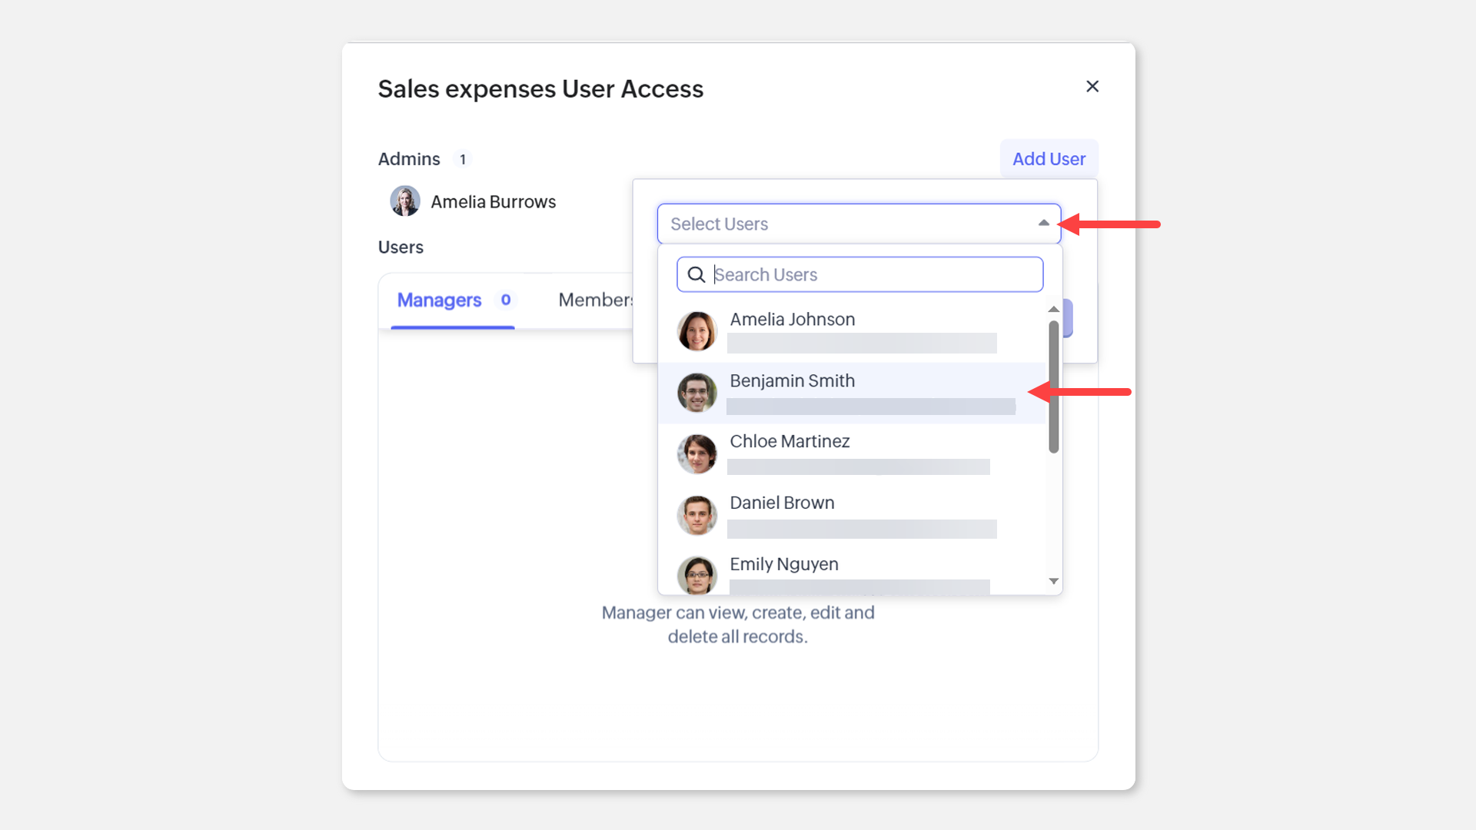This screenshot has height=830, width=1476.
Task: Click Benjamin Smith's avatar picture
Action: 696,393
